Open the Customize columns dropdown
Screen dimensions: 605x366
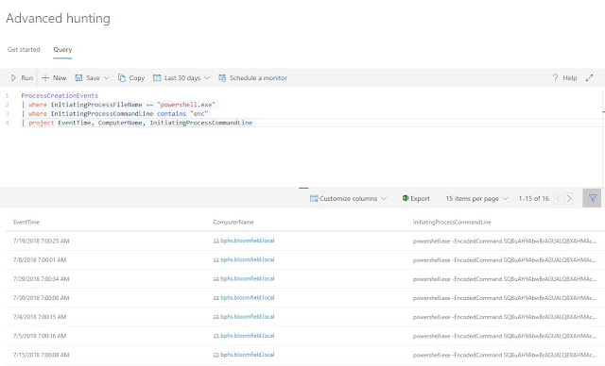348,199
